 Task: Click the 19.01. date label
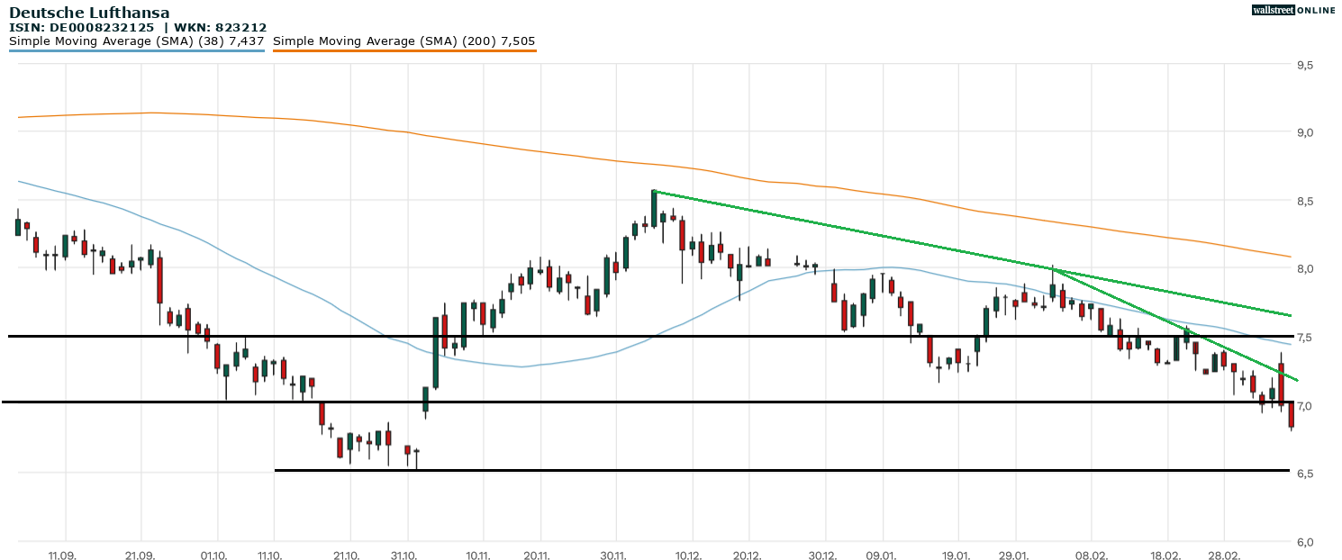[957, 555]
